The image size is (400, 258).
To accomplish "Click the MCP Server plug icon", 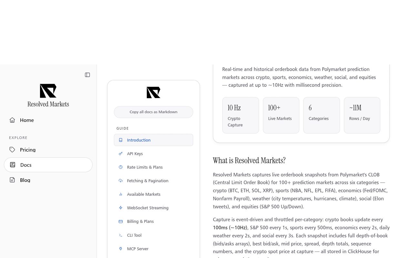I will point(121,249).
